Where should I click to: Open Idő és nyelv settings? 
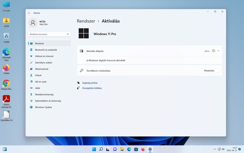click(x=49, y=82)
